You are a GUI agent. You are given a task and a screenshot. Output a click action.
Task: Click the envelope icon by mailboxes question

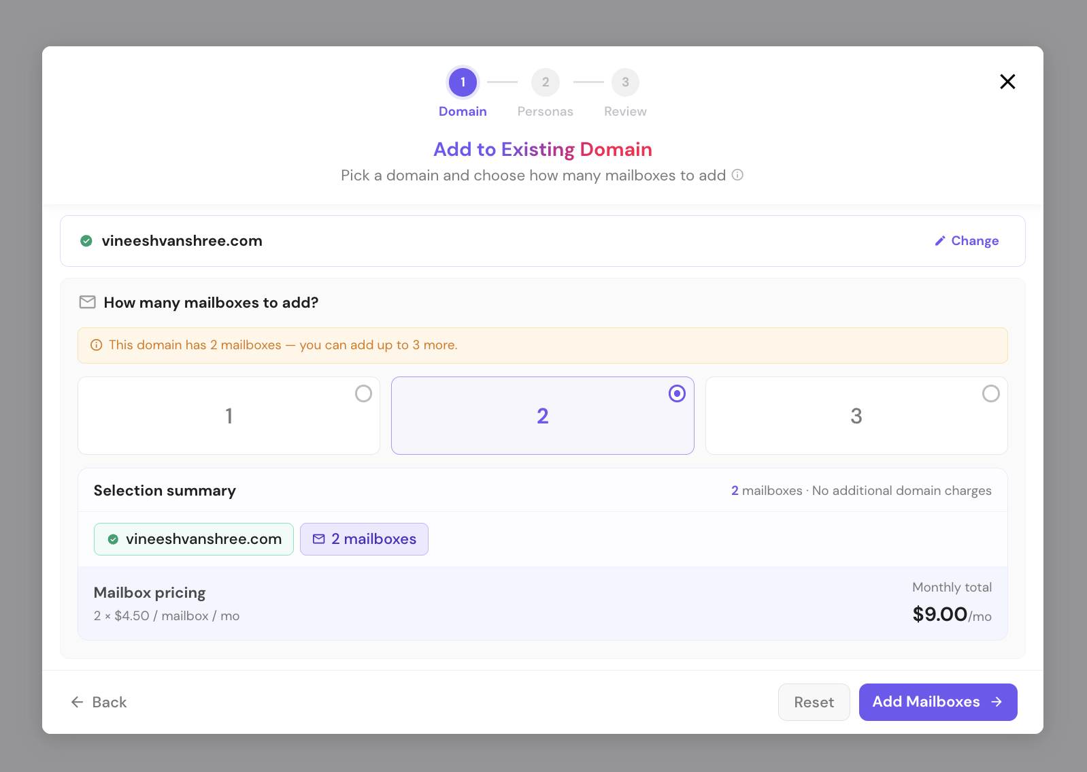pyautogui.click(x=88, y=302)
